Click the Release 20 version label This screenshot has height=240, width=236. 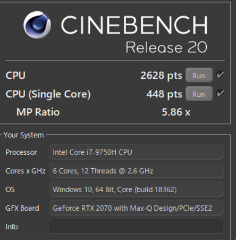click(166, 47)
